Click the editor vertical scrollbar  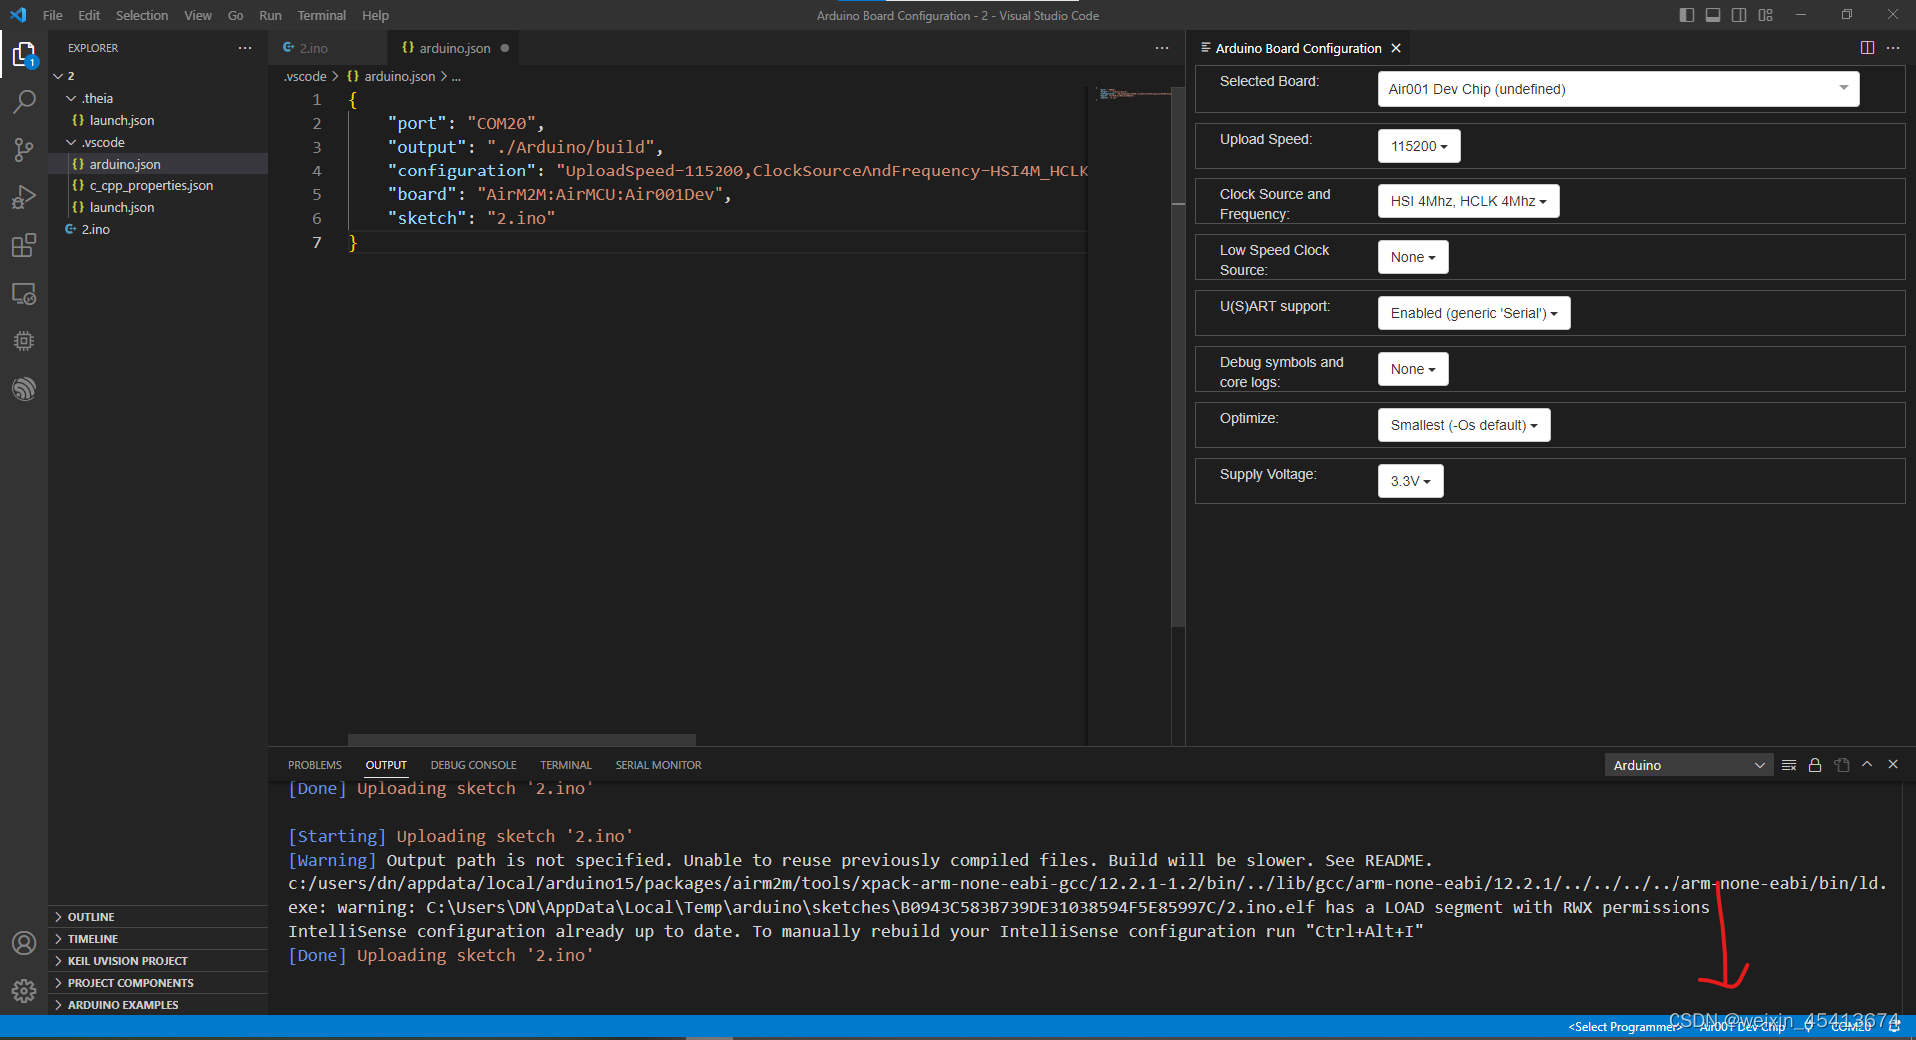coord(1178,357)
